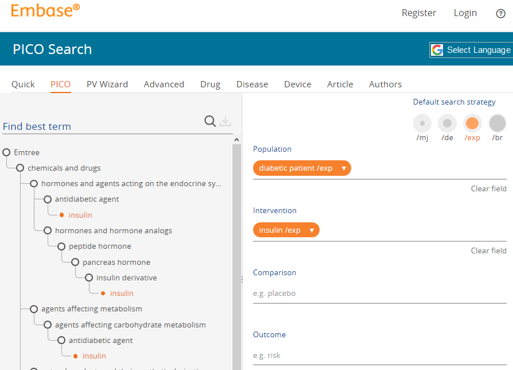Click the Intervention field label

pyautogui.click(x=274, y=210)
